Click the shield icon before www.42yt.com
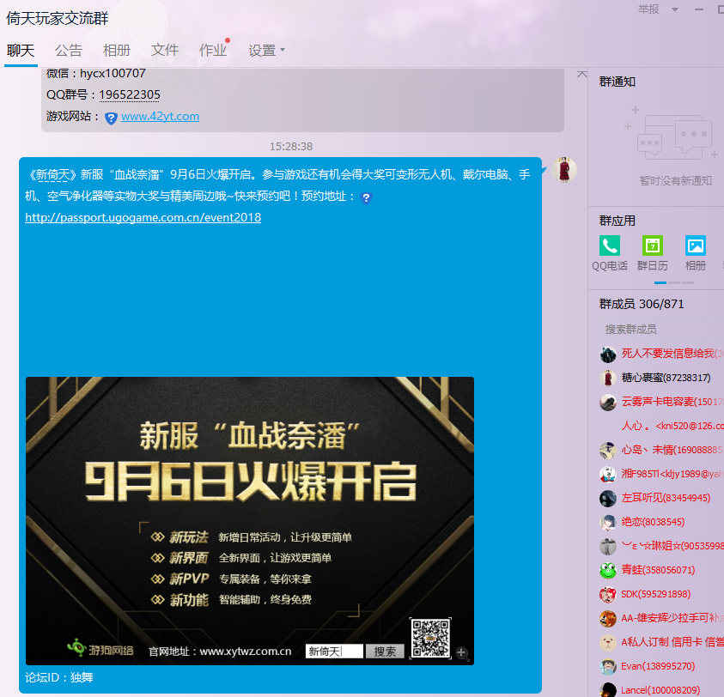Viewport: 724px width, 697px height. click(111, 118)
